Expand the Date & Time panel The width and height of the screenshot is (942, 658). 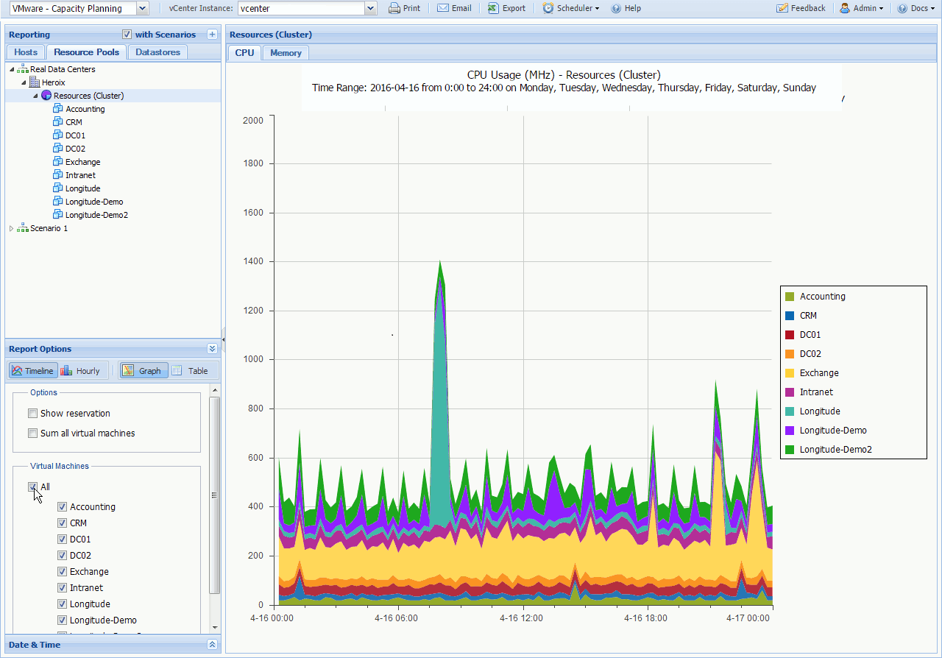pos(212,645)
